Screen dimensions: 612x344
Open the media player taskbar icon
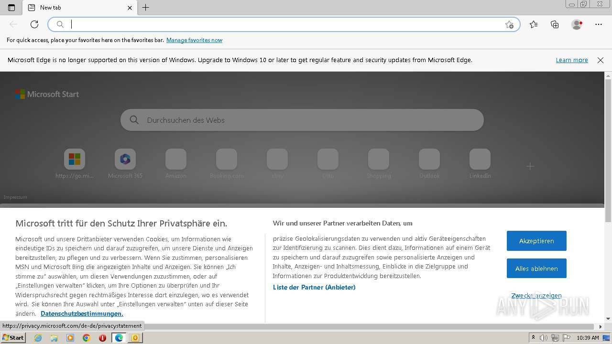[70, 338]
